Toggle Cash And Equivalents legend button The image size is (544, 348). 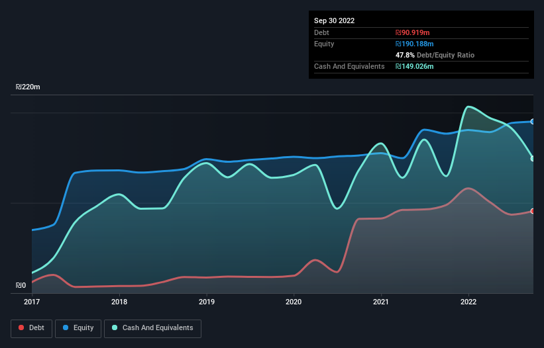point(152,328)
